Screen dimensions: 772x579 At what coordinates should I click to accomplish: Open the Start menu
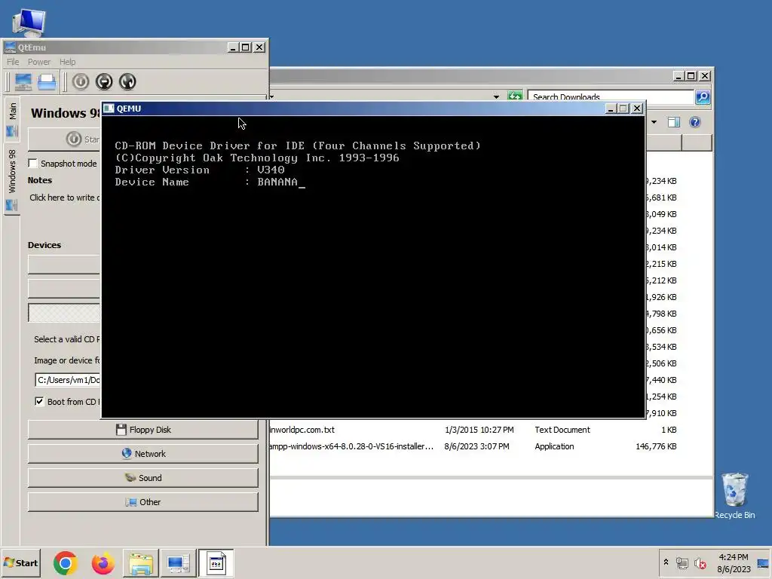click(20, 562)
